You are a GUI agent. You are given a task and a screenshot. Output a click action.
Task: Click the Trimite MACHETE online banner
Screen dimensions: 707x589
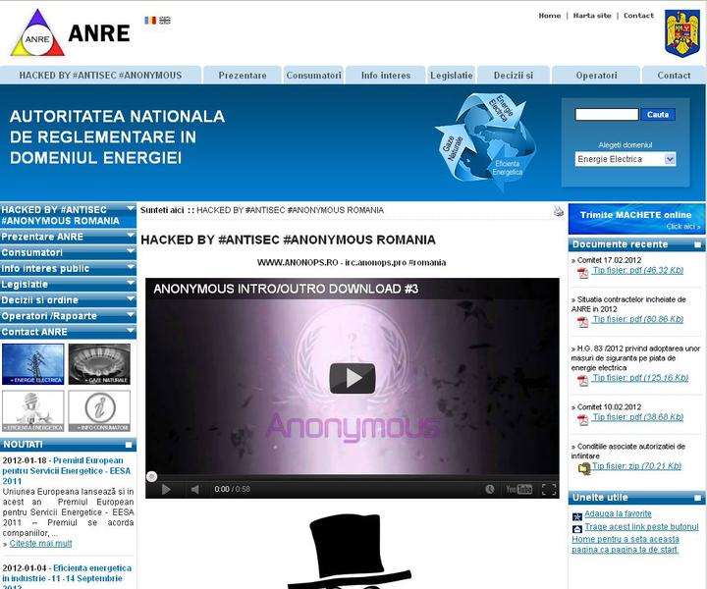pos(636,219)
